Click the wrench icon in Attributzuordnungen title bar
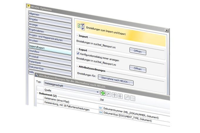The image size is (200, 133). (x=36, y=75)
